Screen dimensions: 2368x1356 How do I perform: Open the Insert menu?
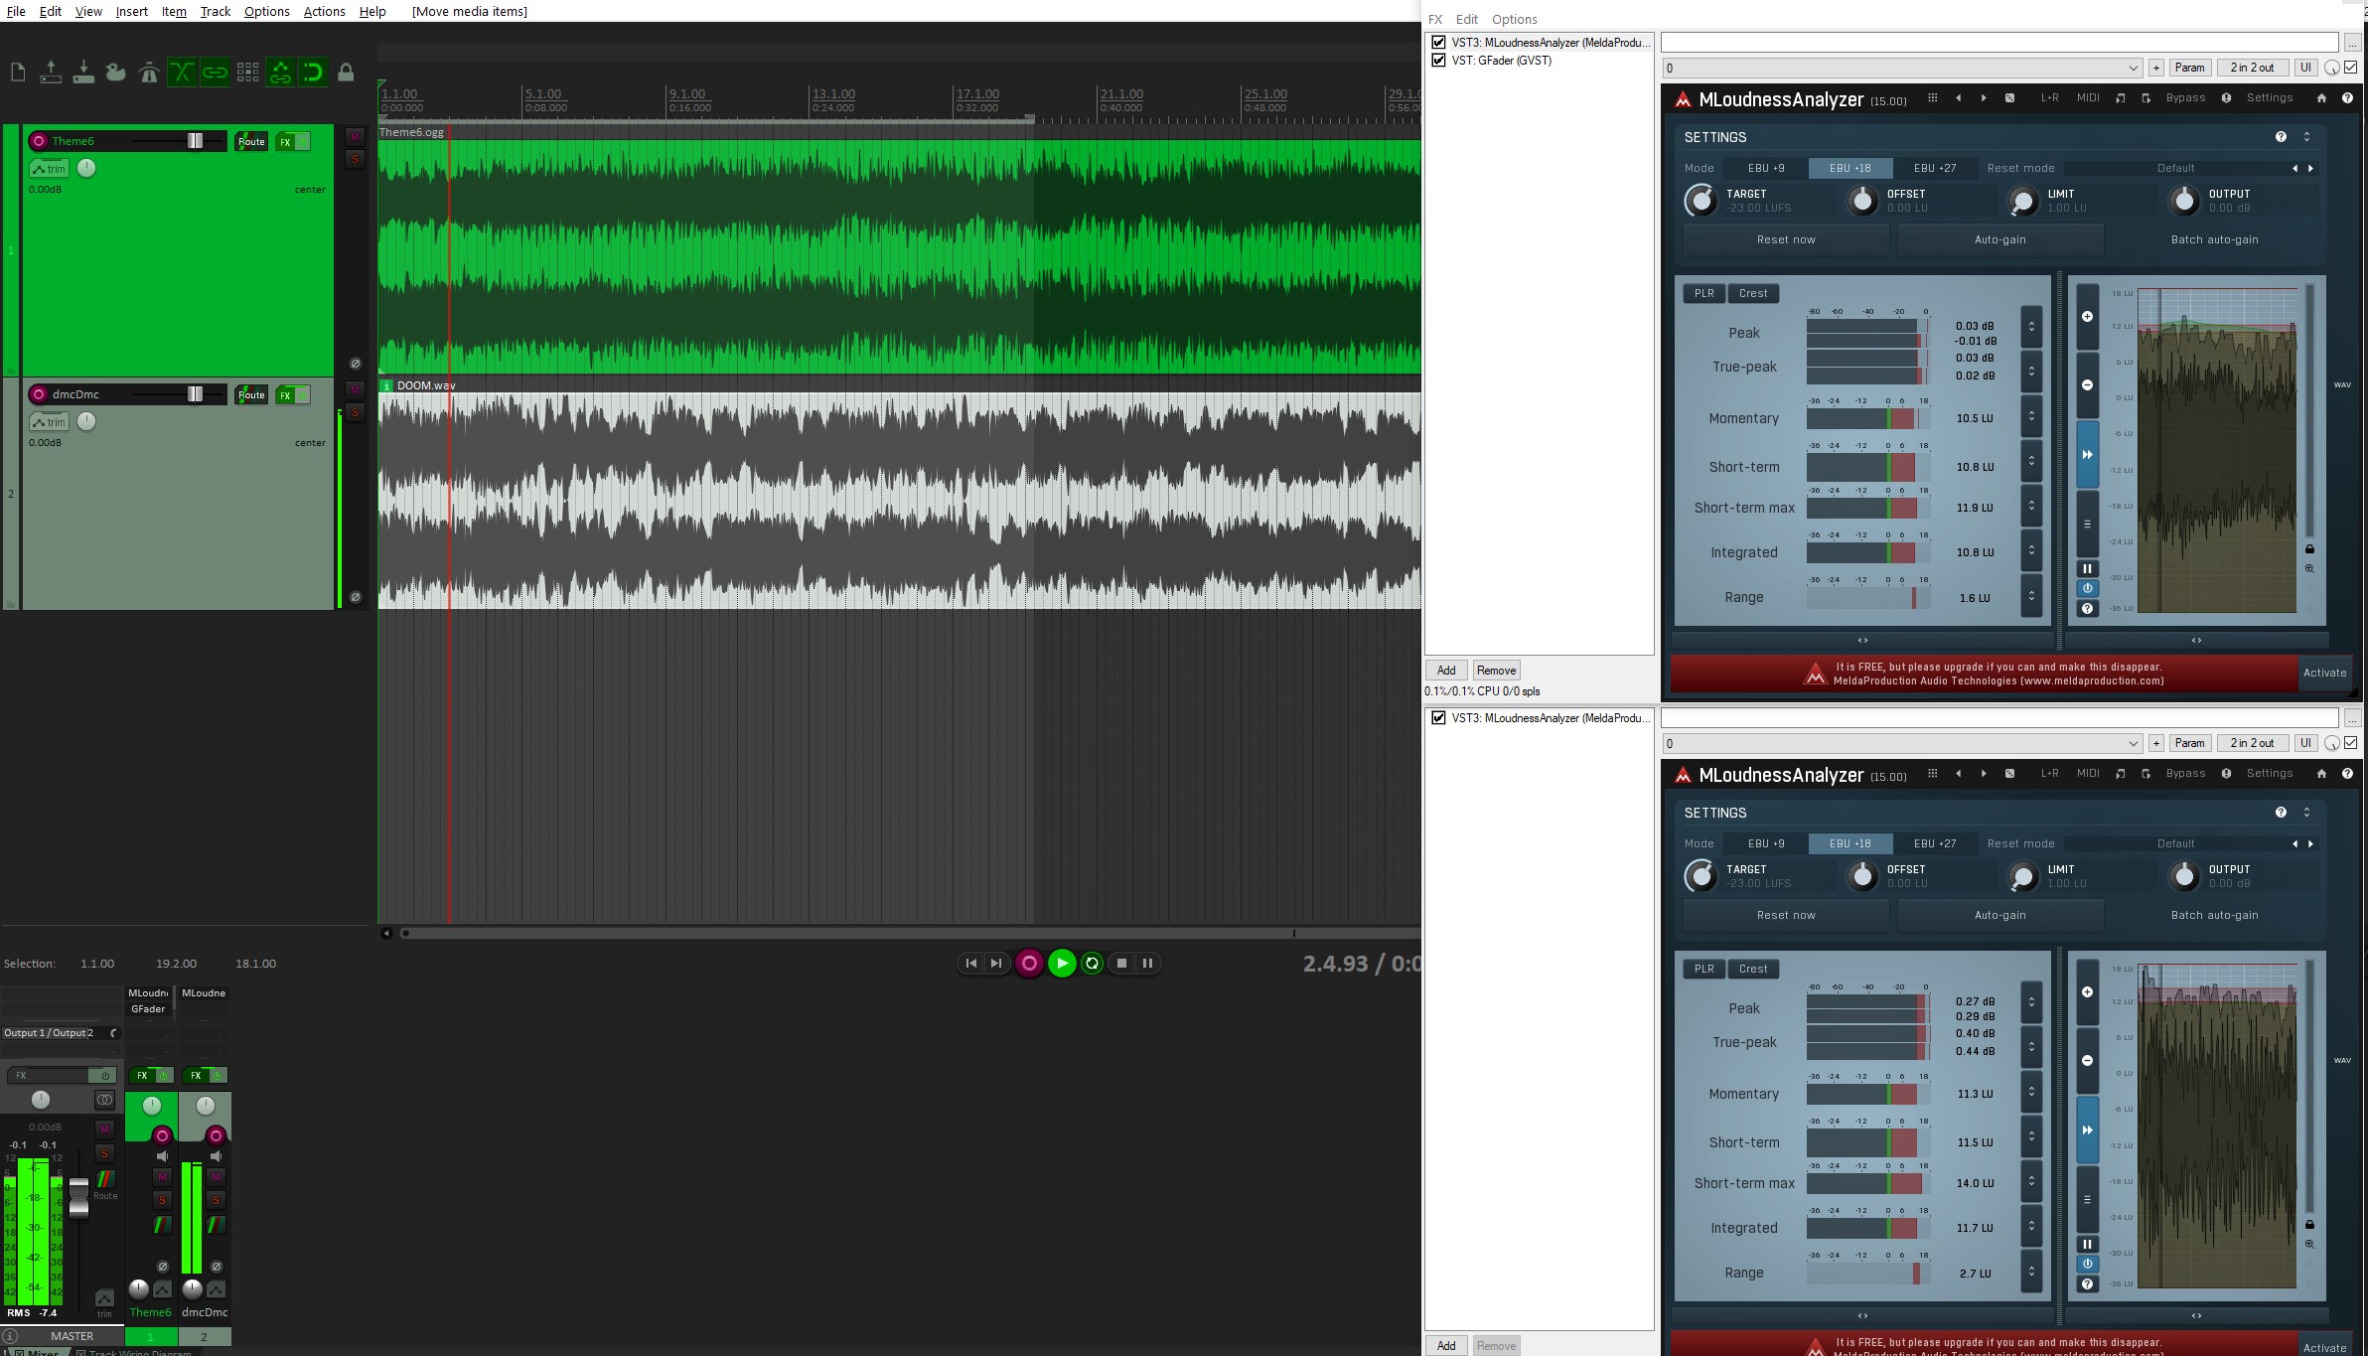[131, 11]
